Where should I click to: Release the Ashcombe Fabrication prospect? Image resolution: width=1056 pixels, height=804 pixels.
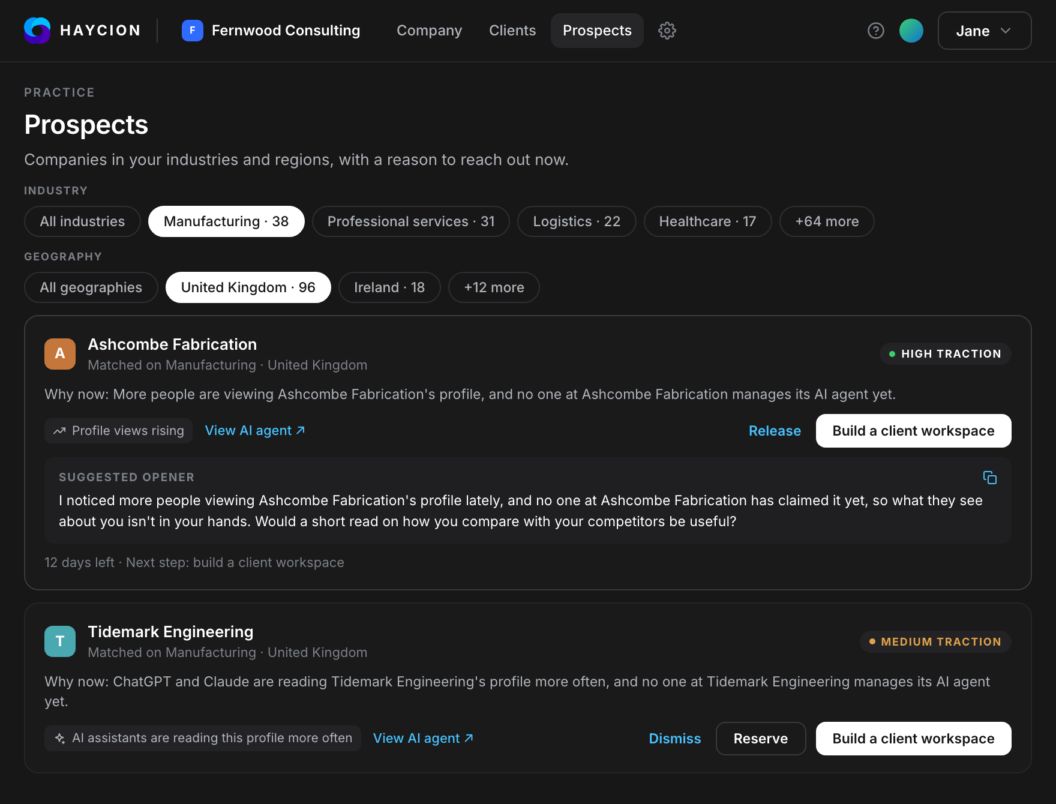tap(775, 431)
